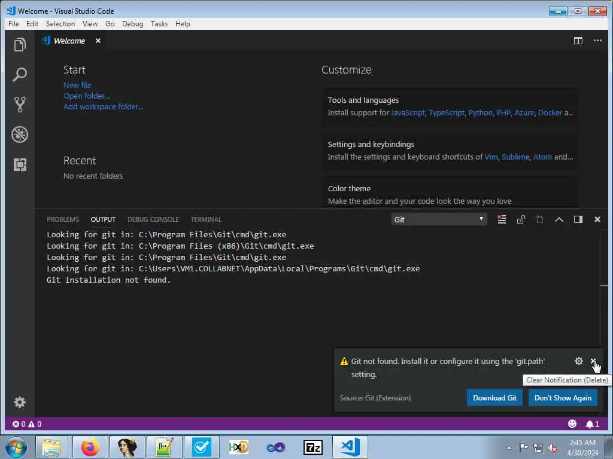This screenshot has height=459, width=613.
Task: Switch to the OUTPUT panel tab
Action: [103, 219]
